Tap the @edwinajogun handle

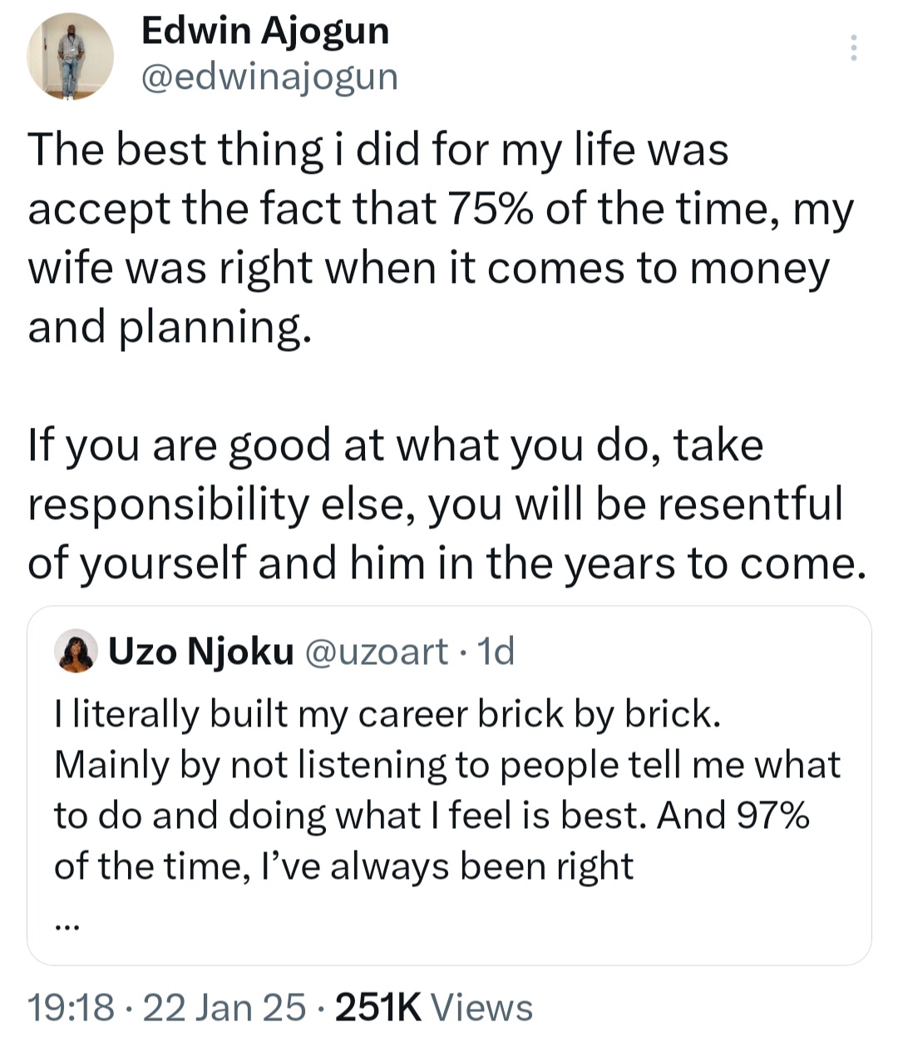point(270,77)
